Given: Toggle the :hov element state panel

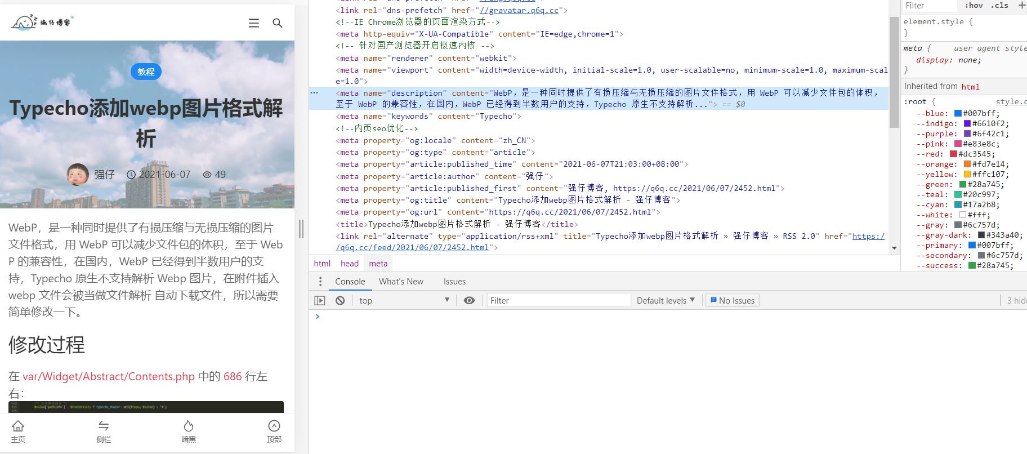Looking at the screenshot, I should (974, 6).
